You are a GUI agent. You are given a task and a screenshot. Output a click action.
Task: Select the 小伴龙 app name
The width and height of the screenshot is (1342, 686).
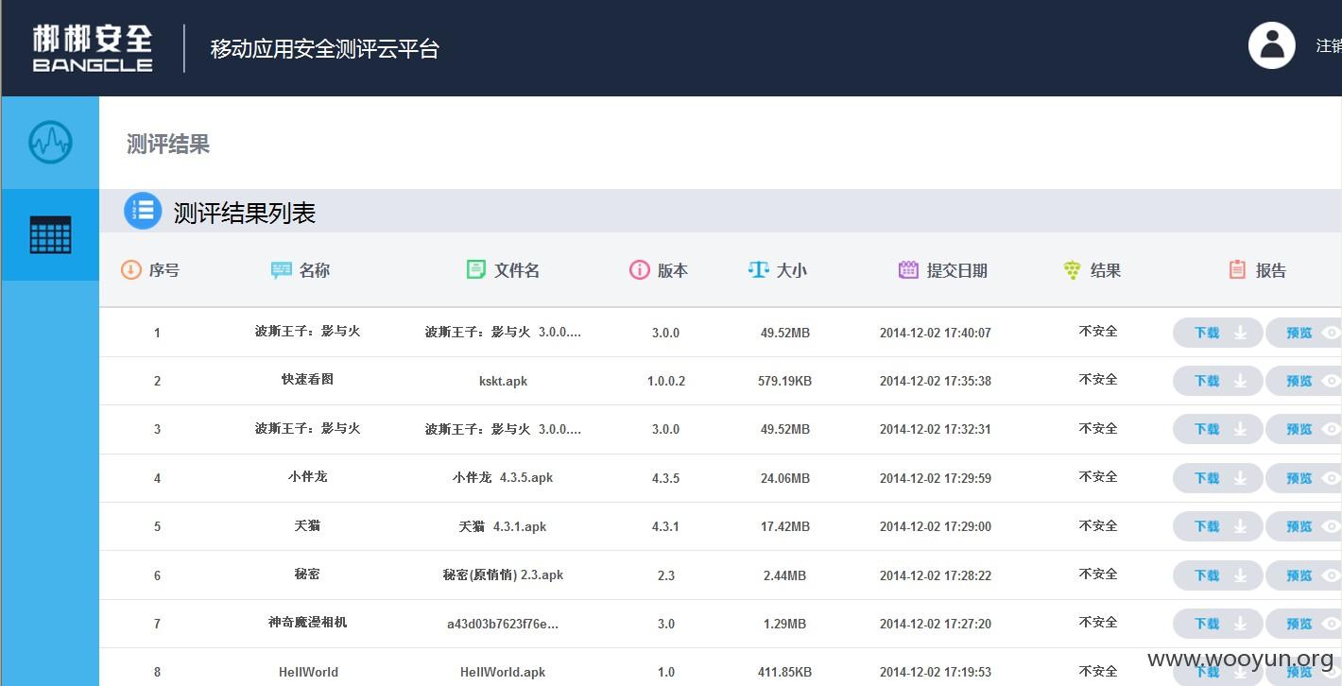click(x=307, y=476)
